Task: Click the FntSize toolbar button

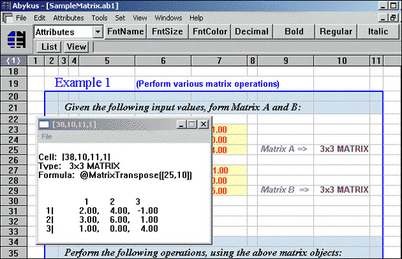Action: coord(168,31)
